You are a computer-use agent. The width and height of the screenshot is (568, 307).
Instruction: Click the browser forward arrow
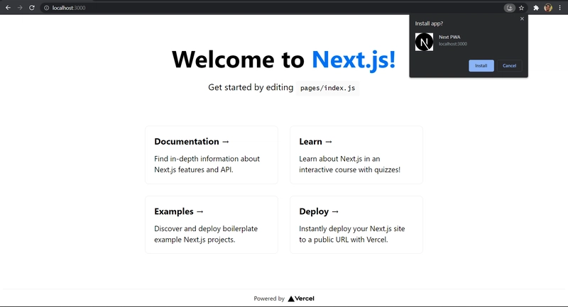pos(20,8)
